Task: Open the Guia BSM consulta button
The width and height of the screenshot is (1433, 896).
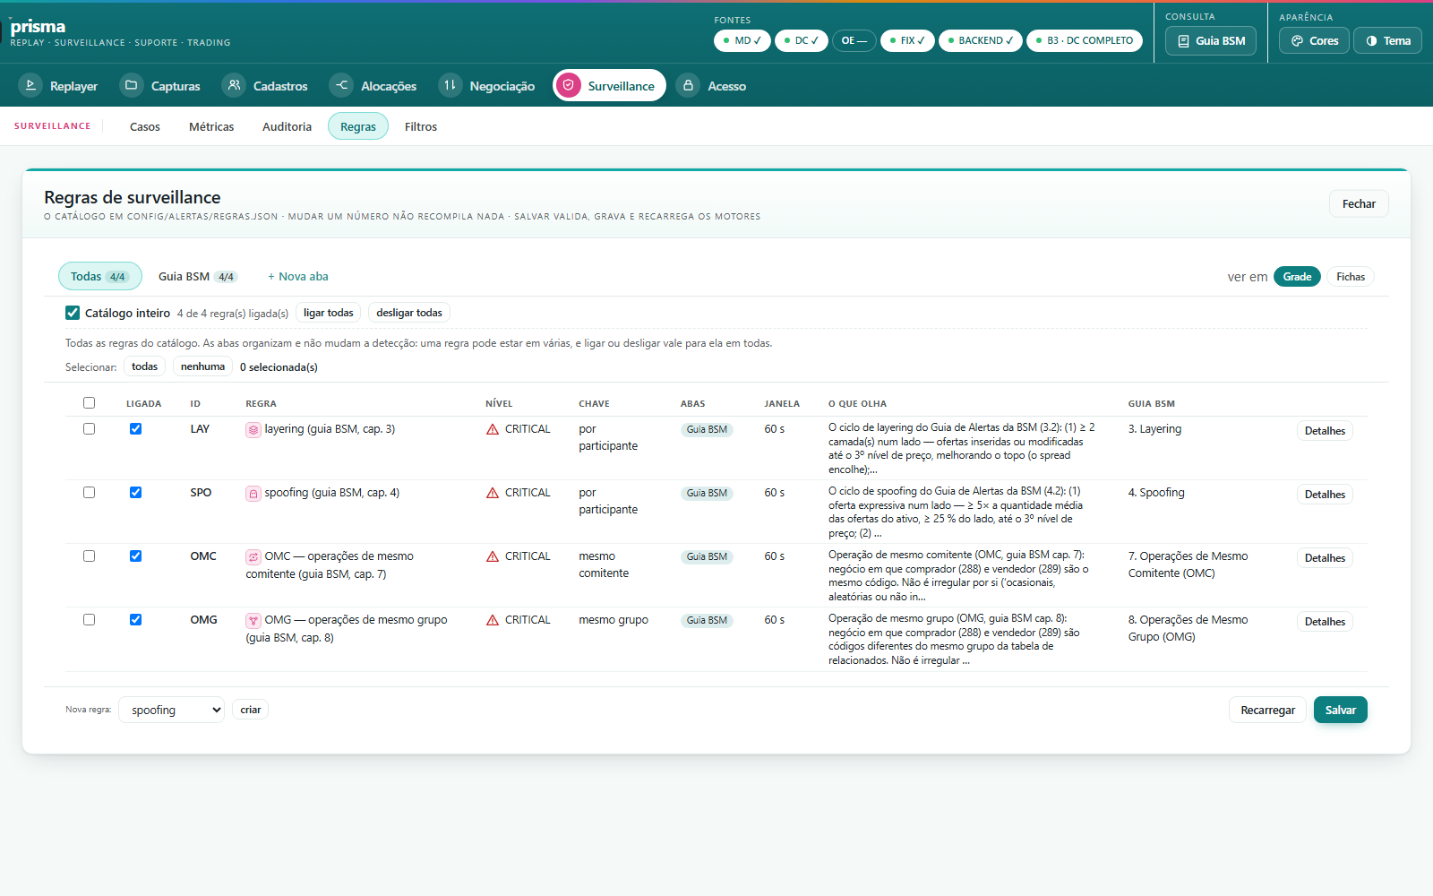Action: click(x=1211, y=40)
